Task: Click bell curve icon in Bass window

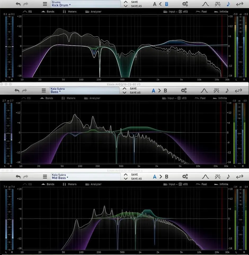Action: (204, 90)
